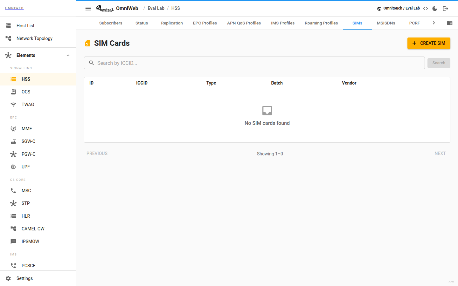Open Settings in sidebar
458x286 pixels.
(x=38, y=278)
